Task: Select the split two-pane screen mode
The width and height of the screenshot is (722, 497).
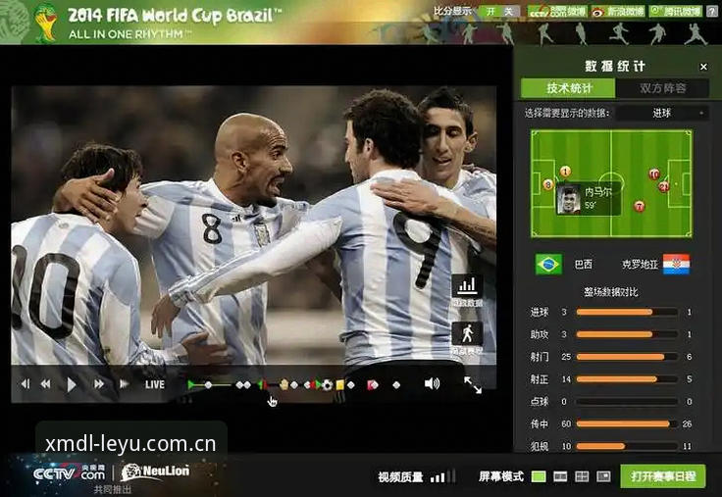Action: [x=560, y=476]
